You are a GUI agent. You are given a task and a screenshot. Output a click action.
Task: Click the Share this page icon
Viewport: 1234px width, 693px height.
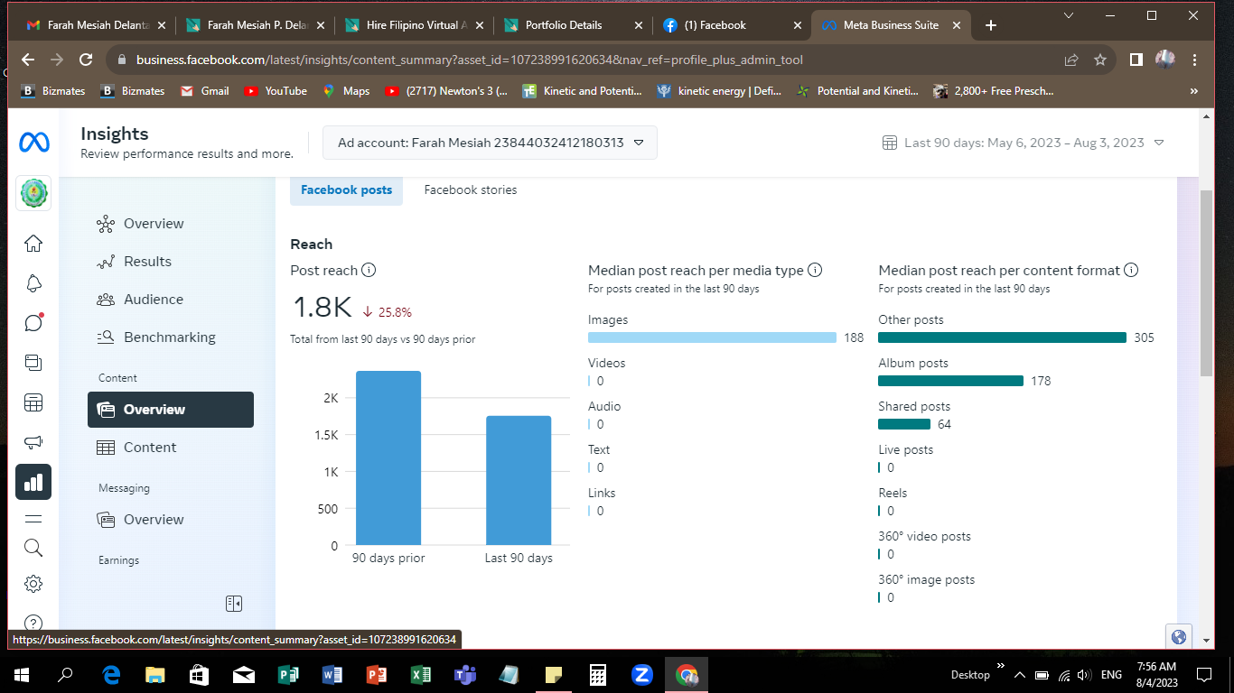[1071, 60]
